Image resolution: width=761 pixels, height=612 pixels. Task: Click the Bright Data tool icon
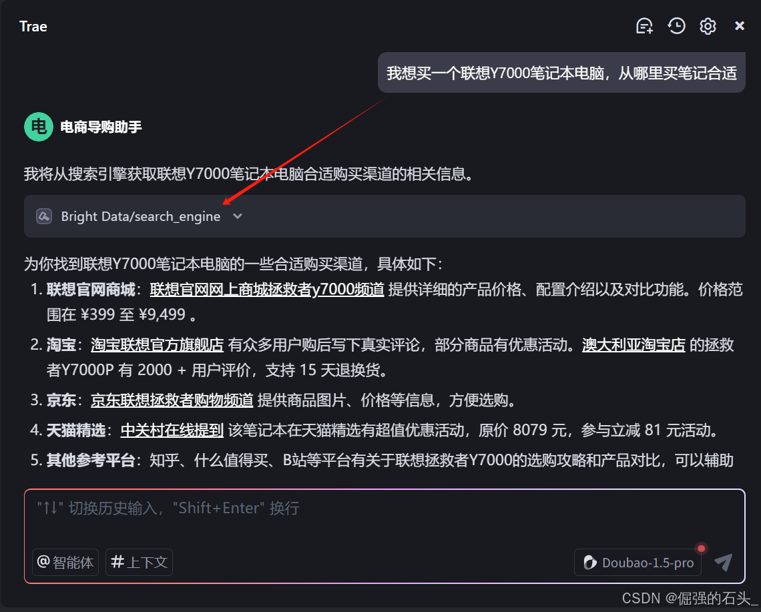[44, 216]
